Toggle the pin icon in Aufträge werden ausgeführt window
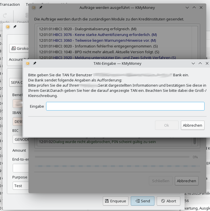Viewport: 210px width, 211px height. [x=41, y=7]
